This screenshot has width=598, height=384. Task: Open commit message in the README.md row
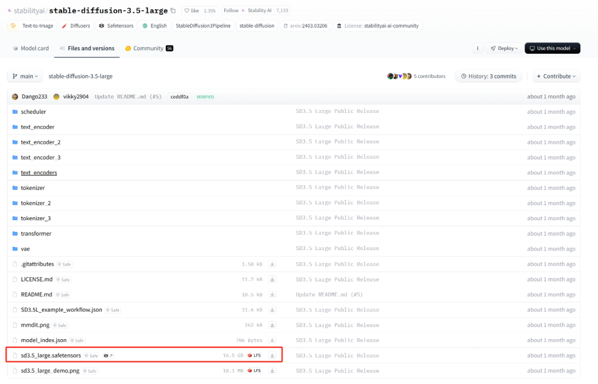point(329,295)
